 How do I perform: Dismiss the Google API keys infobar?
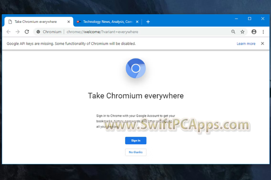coord(262,43)
